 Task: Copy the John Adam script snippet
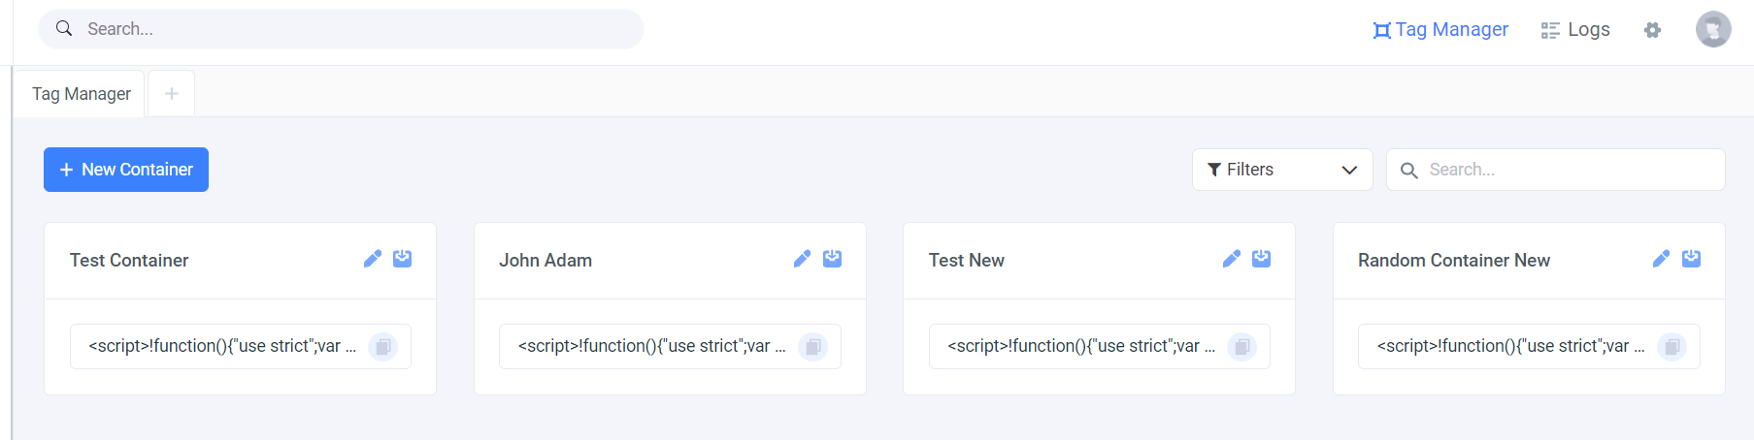tap(812, 347)
